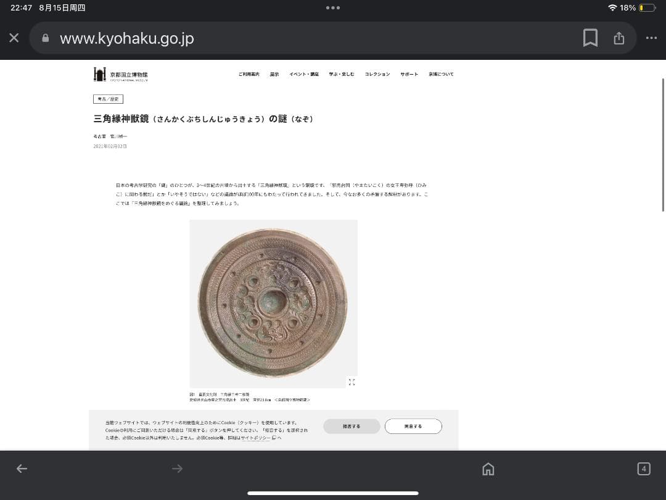Click the padlock icon in the address bar
Viewport: 666px width, 500px height.
point(46,38)
